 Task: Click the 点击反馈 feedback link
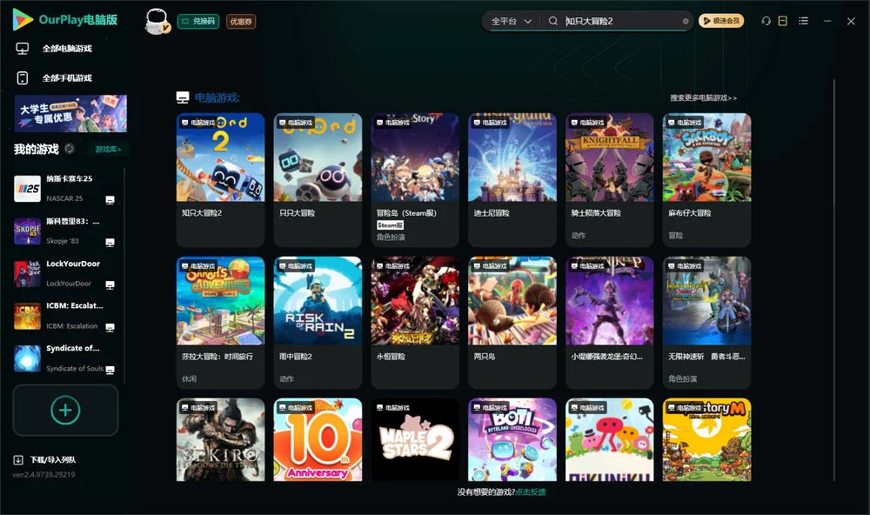[531, 492]
